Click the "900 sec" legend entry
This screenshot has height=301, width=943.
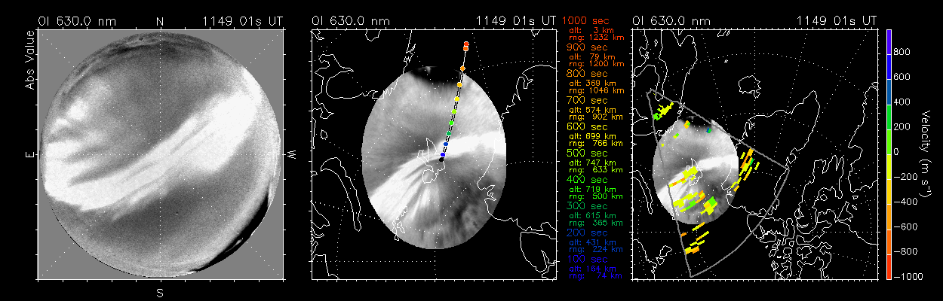pyautogui.click(x=587, y=47)
